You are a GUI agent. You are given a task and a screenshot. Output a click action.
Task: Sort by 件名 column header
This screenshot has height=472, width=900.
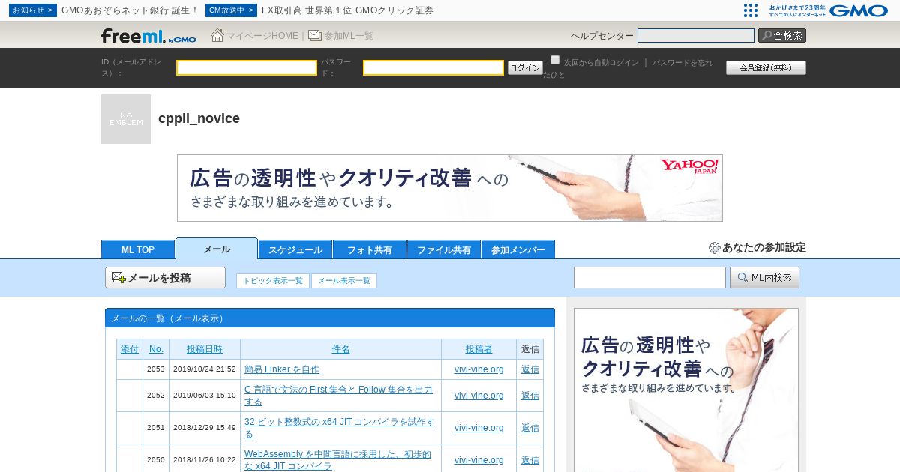tap(341, 349)
